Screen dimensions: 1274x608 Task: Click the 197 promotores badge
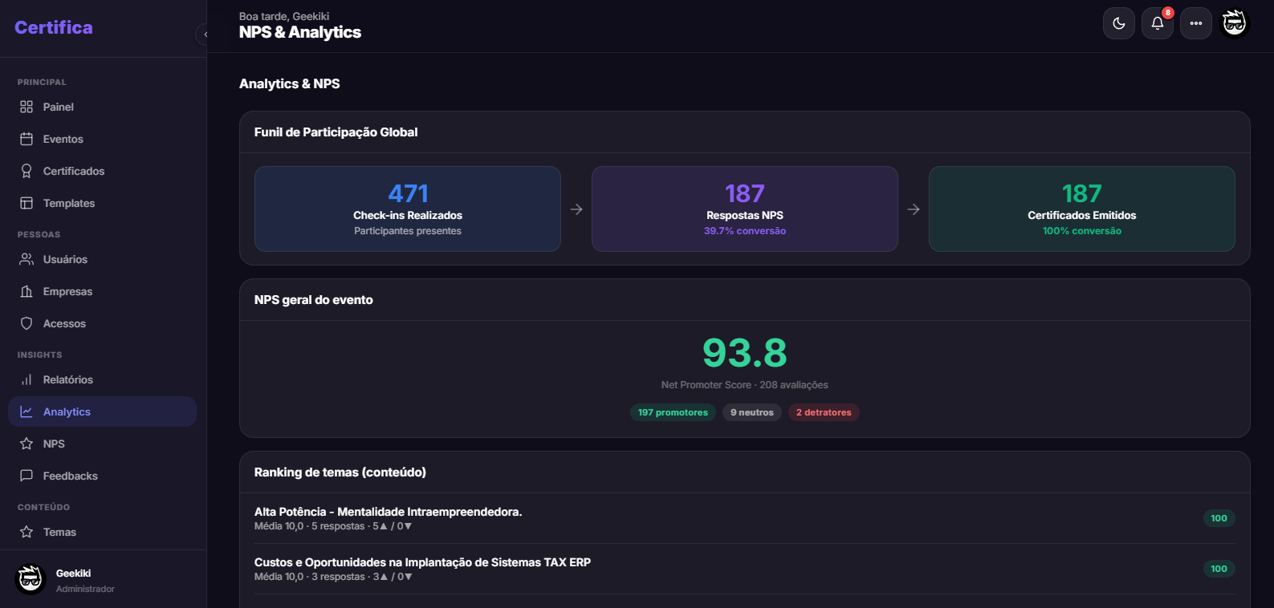tap(673, 412)
